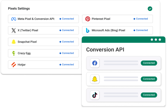Click the Snapchat ghost icon in Pixels Settings
167x108 pixels.
14,42
